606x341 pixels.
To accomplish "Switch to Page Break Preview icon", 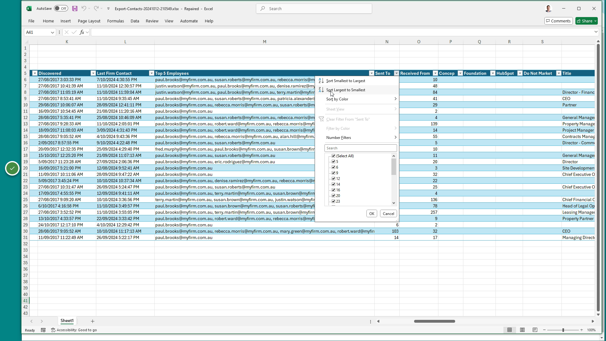I will pyautogui.click(x=535, y=330).
